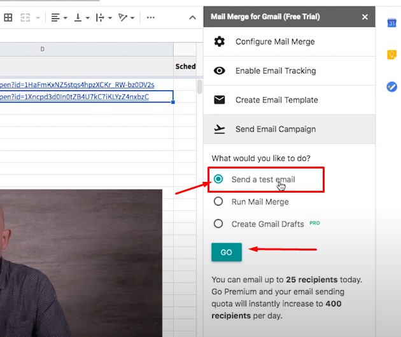The image size is (401, 337).
Task: Open the link ending in Z4nxbzC
Action: (74, 97)
